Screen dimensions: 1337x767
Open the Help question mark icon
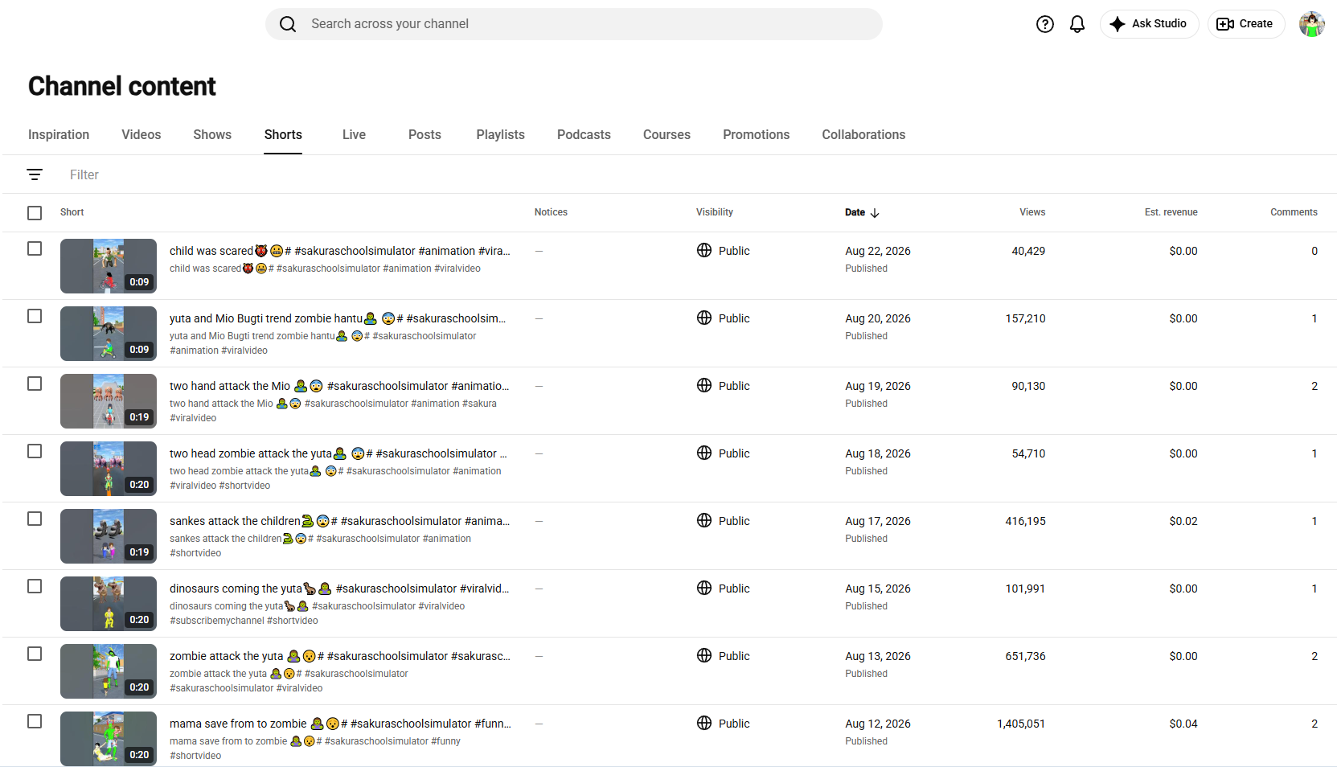pos(1045,24)
